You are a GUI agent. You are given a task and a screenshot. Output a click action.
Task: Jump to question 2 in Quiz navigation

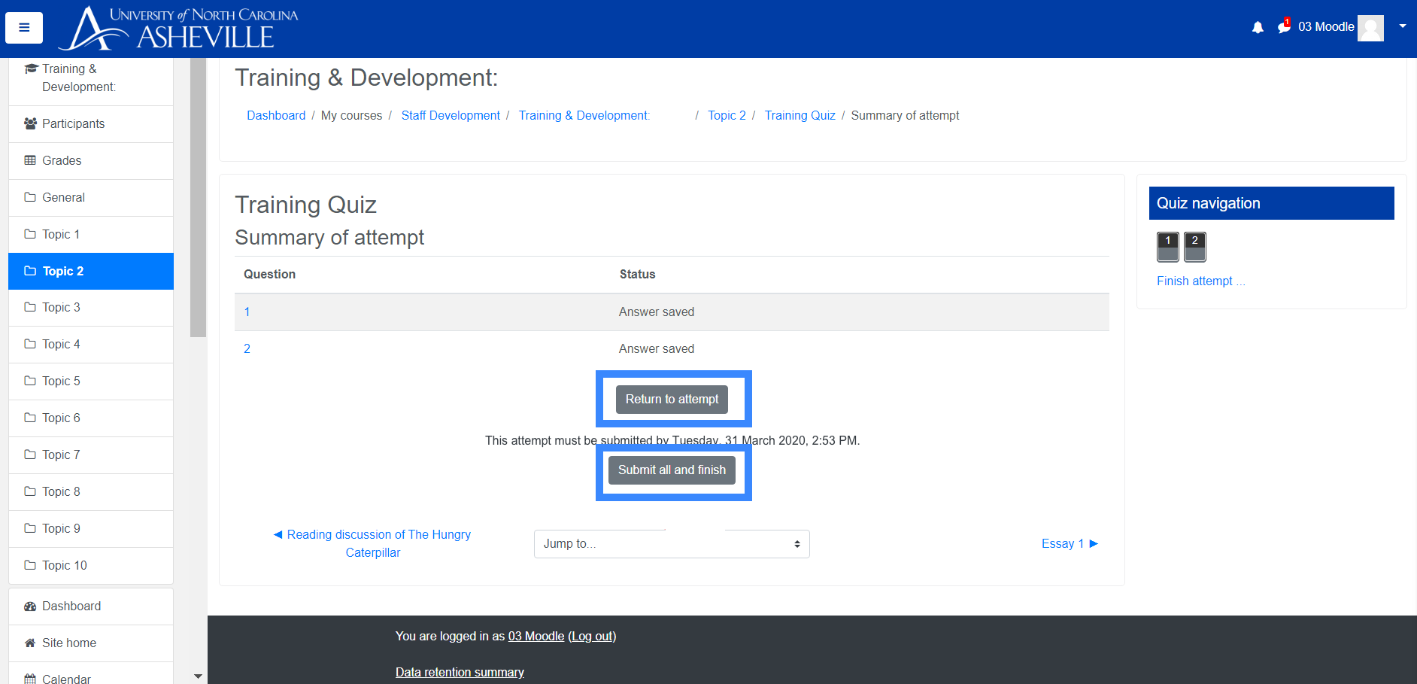pos(1194,247)
